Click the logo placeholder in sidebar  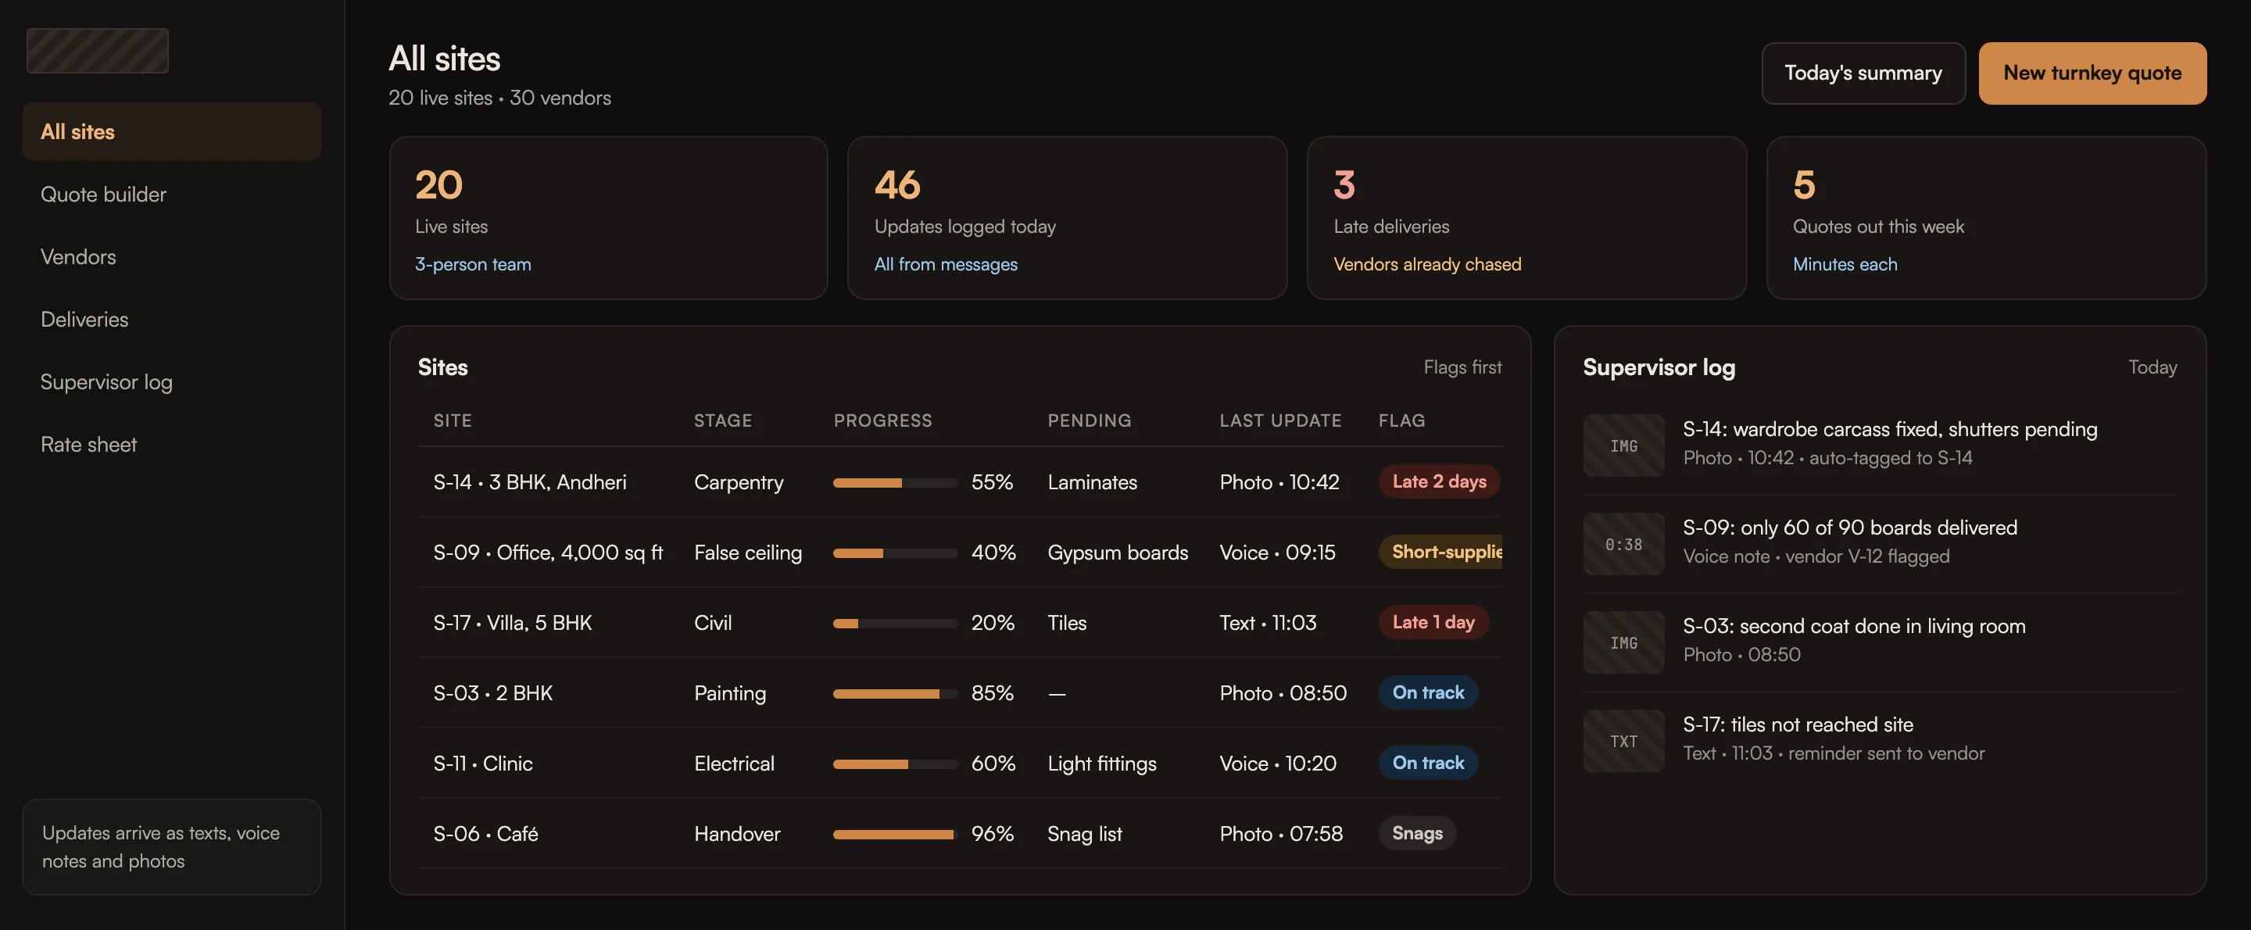click(x=98, y=51)
